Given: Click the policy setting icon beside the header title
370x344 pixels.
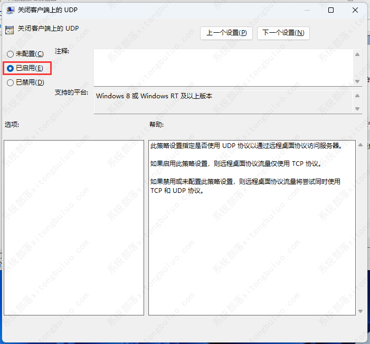Looking at the screenshot, I should (10, 29).
